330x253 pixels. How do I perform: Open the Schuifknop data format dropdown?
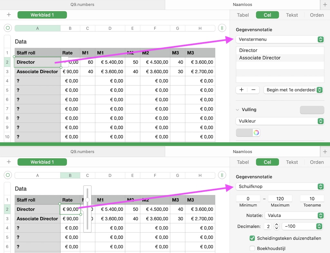[280, 187]
